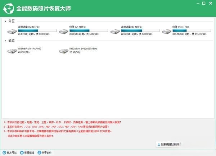Click the D: drive usage bar
Image resolution: width=216 pixels, height=156 pixels.
[x=89, y=30]
